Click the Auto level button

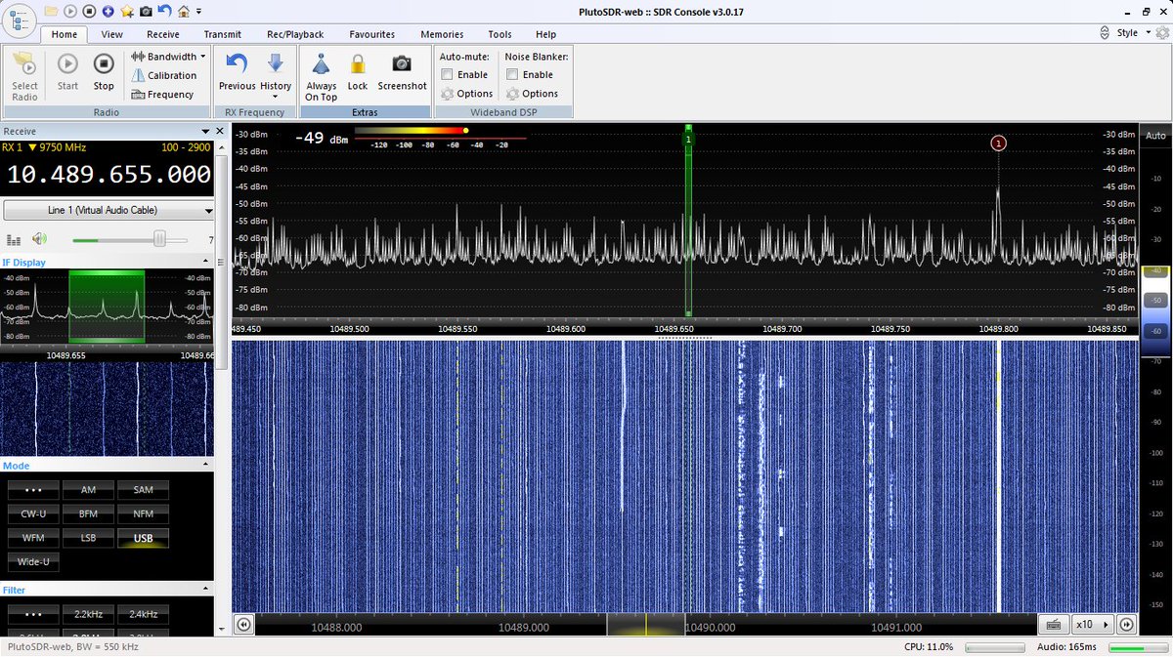[1155, 136]
